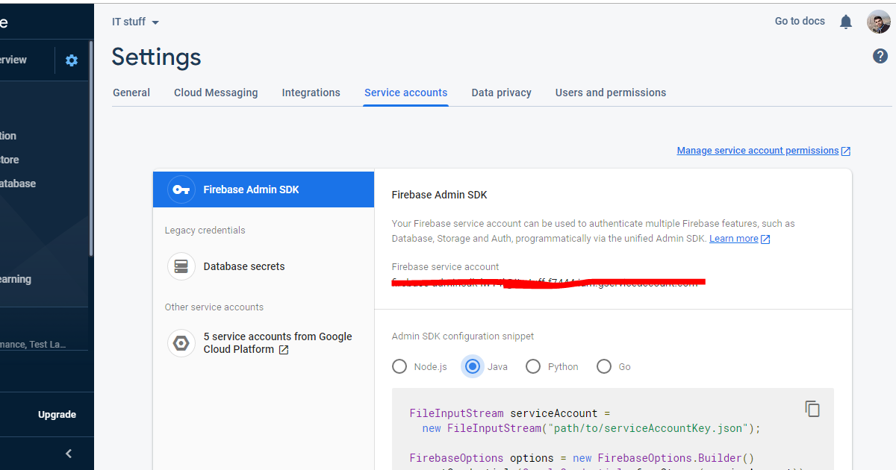Click the help question mark icon

click(880, 55)
